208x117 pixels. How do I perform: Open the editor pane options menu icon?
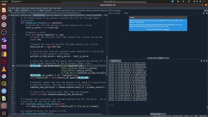click(106, 15)
